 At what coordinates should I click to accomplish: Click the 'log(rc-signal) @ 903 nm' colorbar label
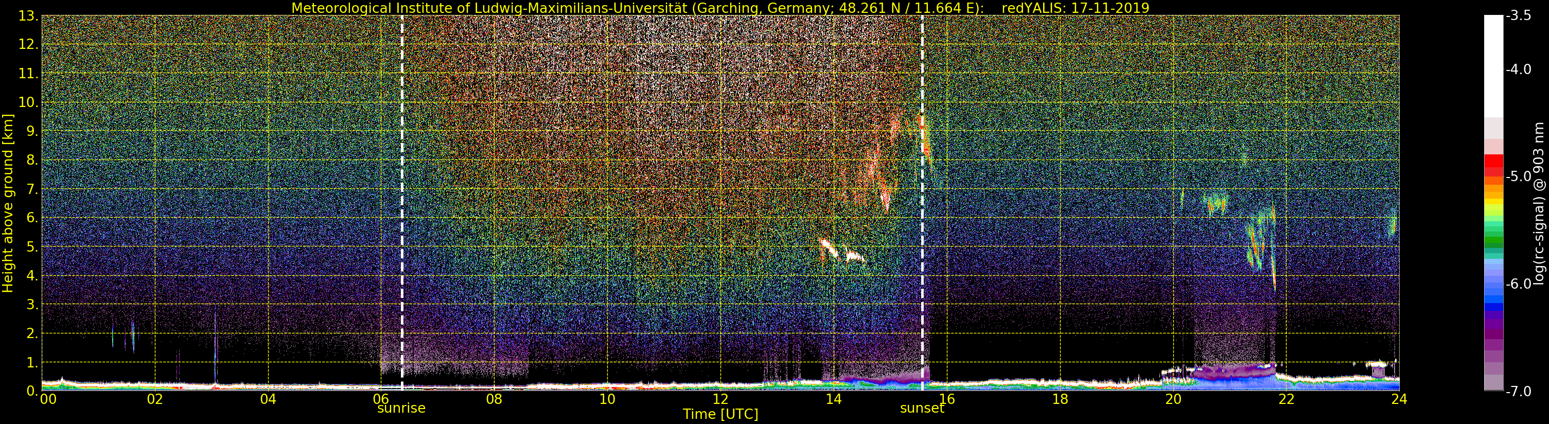click(1539, 203)
